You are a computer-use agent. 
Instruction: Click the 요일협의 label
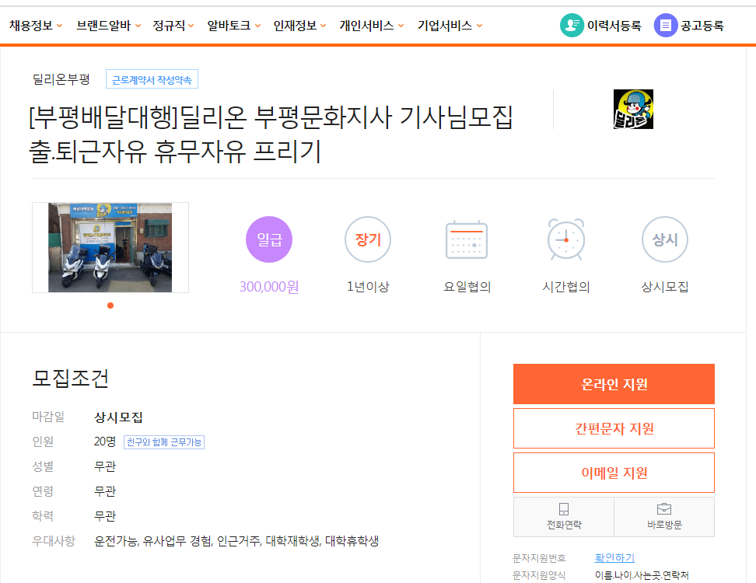point(467,287)
